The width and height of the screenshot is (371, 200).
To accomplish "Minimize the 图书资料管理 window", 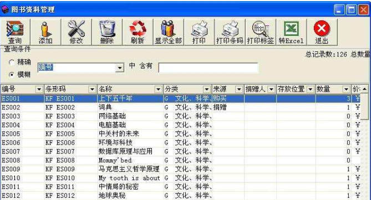I will click(x=339, y=10).
